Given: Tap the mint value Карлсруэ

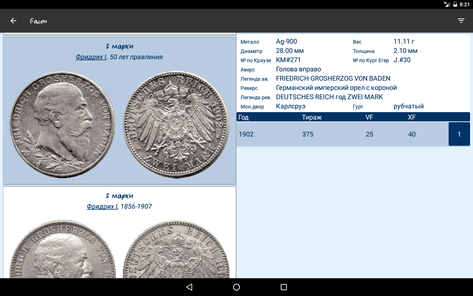Looking at the screenshot, I should (x=291, y=106).
